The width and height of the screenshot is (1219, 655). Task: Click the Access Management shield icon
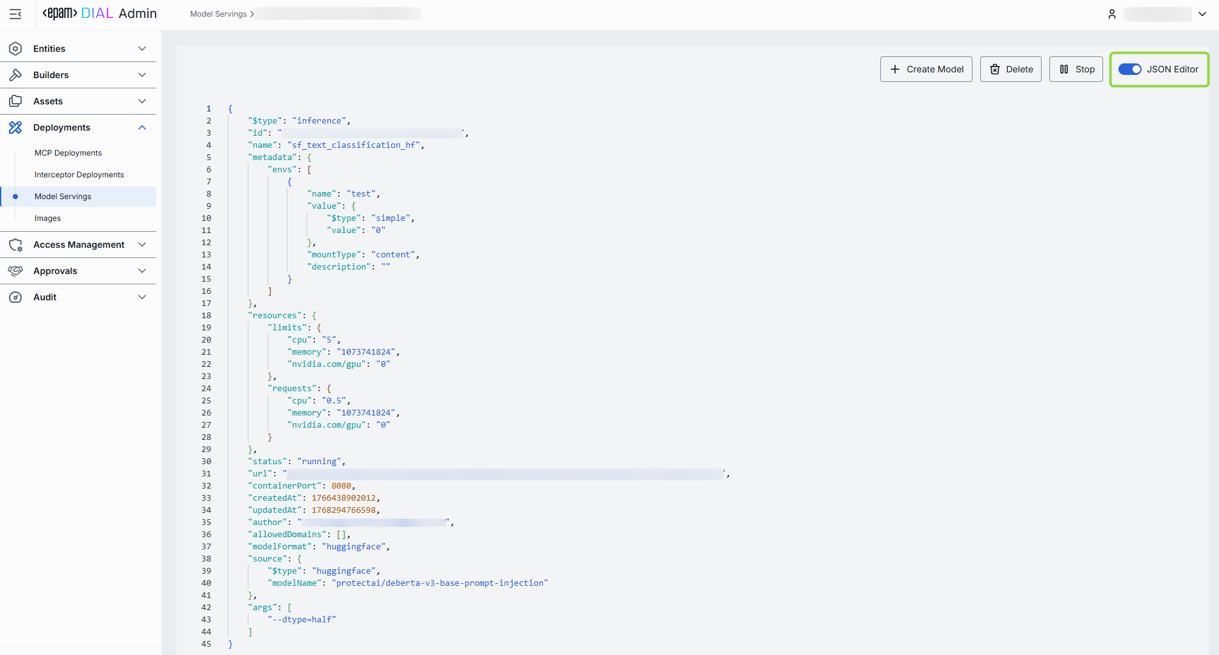pyautogui.click(x=15, y=245)
